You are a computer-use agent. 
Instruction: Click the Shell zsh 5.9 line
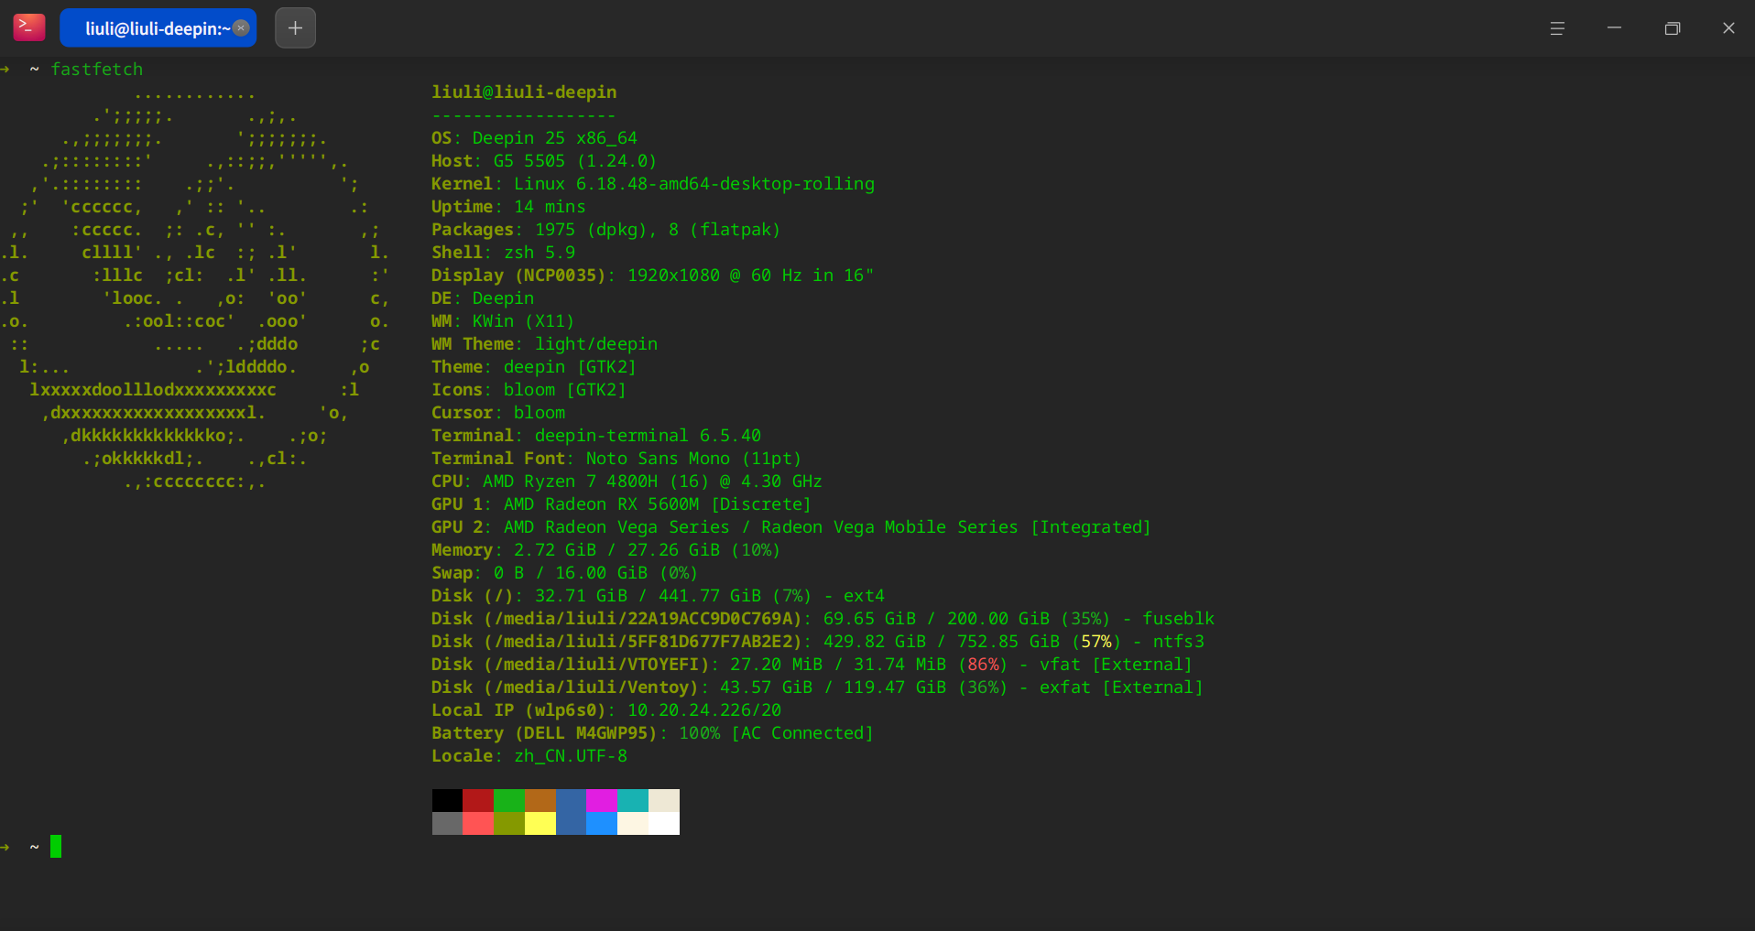[503, 252]
